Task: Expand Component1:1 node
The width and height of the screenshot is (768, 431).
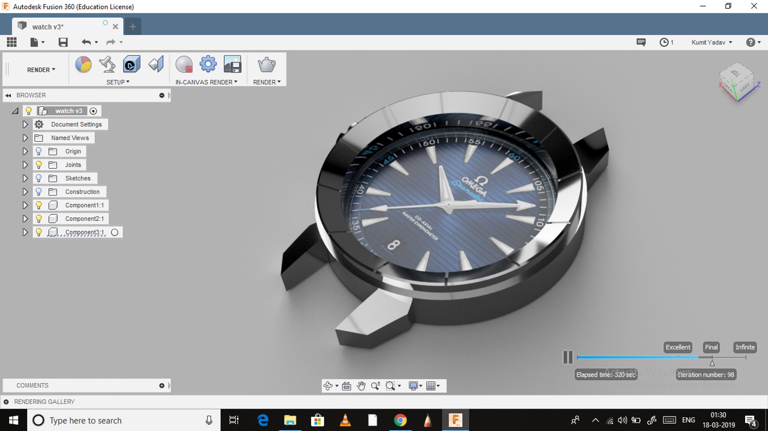Action: (25, 205)
